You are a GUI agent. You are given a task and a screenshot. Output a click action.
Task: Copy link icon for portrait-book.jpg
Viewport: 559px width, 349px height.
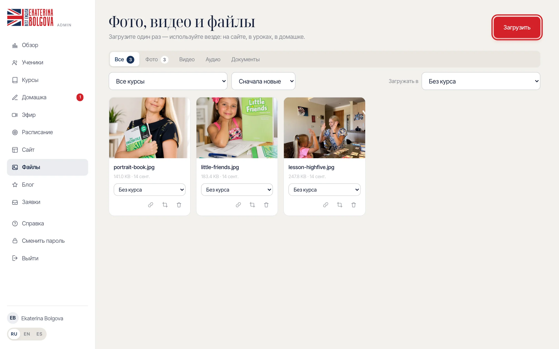151,205
